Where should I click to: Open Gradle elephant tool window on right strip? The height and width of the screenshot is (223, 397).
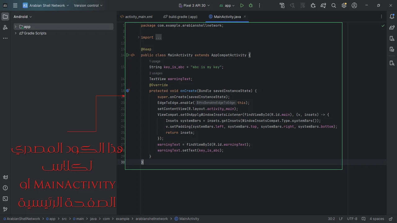tap(392, 27)
